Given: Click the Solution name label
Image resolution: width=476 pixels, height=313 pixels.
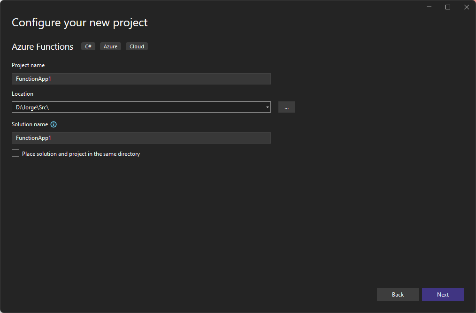Looking at the screenshot, I should [30, 124].
